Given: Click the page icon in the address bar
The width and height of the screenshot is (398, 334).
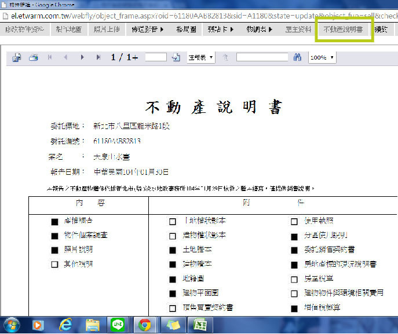Looking at the screenshot, I should 5,16.
